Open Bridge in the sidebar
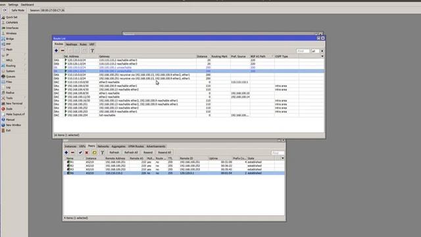The width and height of the screenshot is (421, 237). [x=10, y=39]
